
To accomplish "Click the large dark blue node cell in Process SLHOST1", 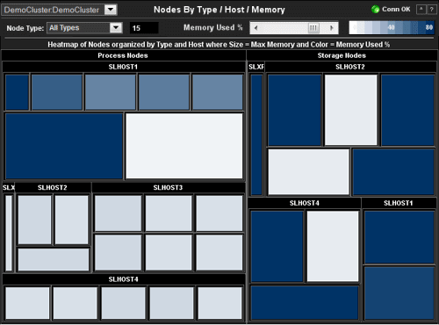I will tap(64, 146).
